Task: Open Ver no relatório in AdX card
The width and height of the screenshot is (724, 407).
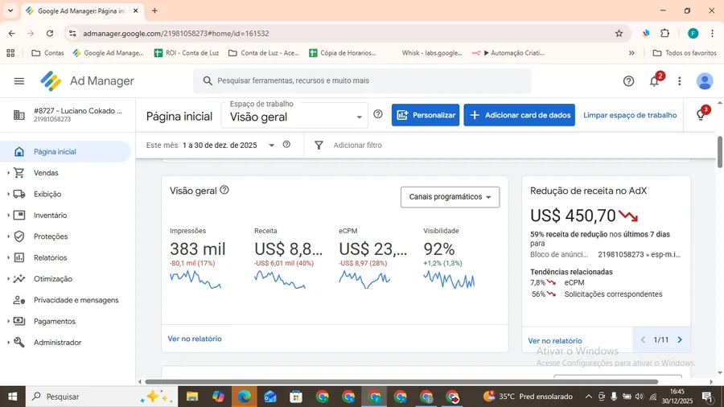Action: coord(555,340)
